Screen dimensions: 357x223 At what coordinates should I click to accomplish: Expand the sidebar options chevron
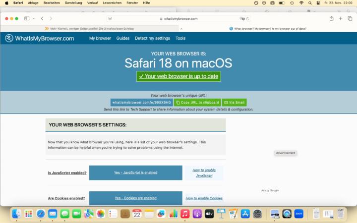(34, 18)
